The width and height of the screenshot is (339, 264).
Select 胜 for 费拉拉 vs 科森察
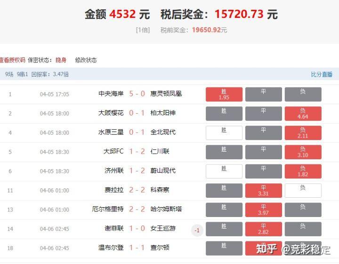pyautogui.click(x=224, y=190)
